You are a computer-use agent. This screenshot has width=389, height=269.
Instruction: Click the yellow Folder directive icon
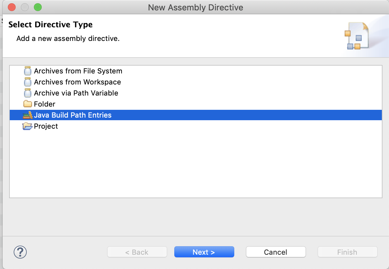point(28,104)
